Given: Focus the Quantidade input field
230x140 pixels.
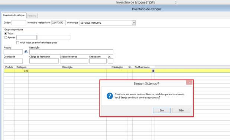Looking at the screenshot, I should tap(13, 61).
